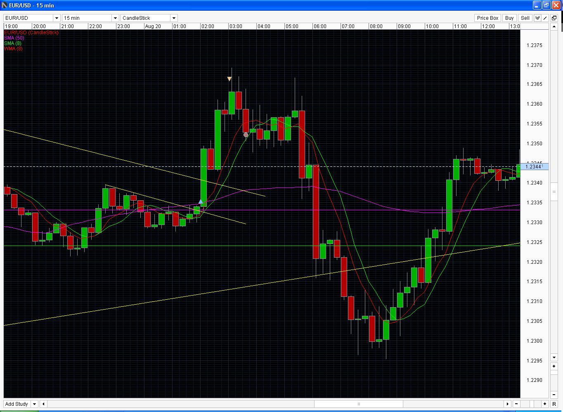This screenshot has height=412, width=563.
Task: Click the current price label 1.2344
Action: (x=535, y=166)
